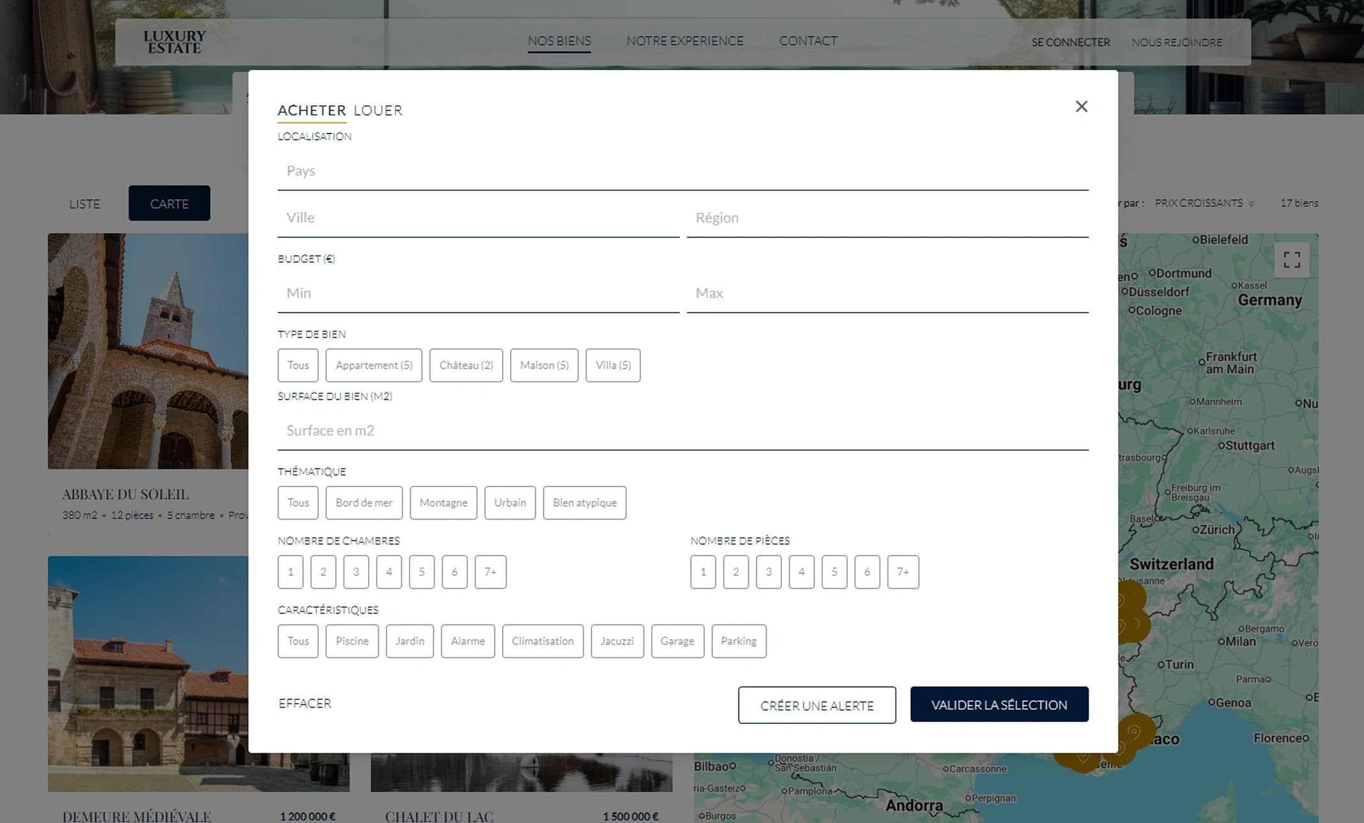This screenshot has height=823, width=1364.
Task: Select the Villa (5) property type
Action: tap(613, 365)
